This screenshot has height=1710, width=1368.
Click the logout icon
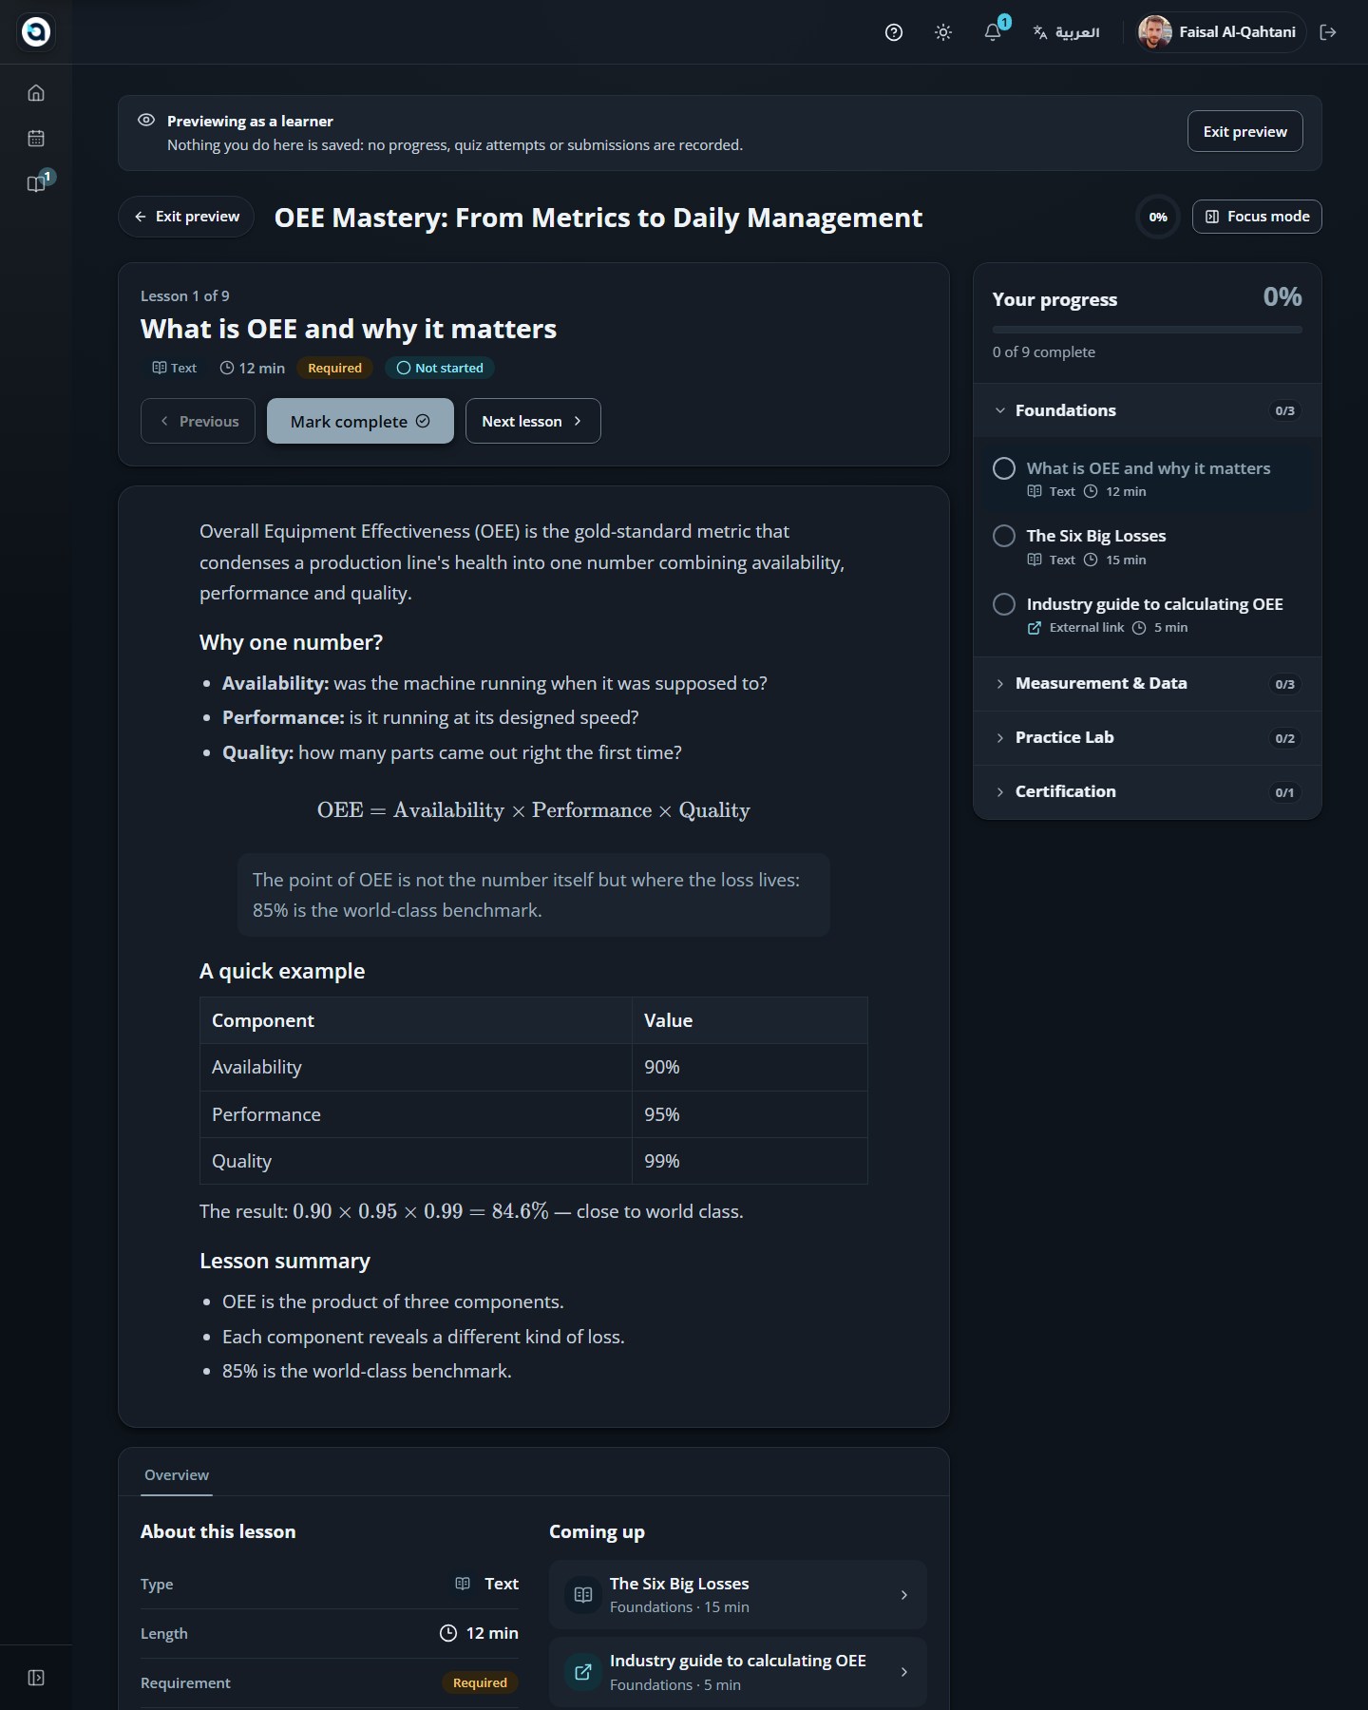point(1328,32)
